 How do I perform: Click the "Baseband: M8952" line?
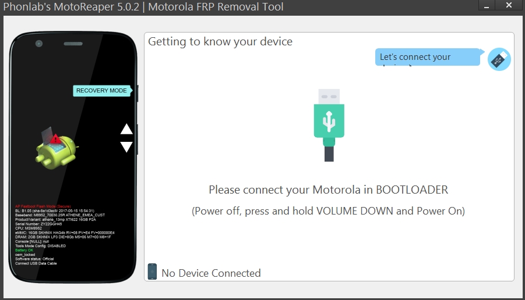(60, 215)
